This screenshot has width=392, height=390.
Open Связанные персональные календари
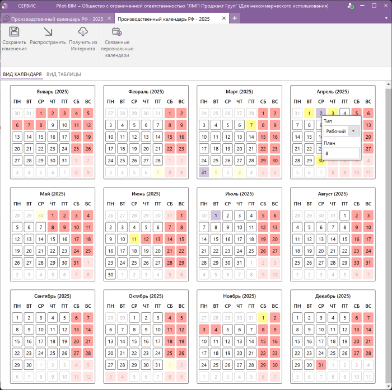(117, 32)
